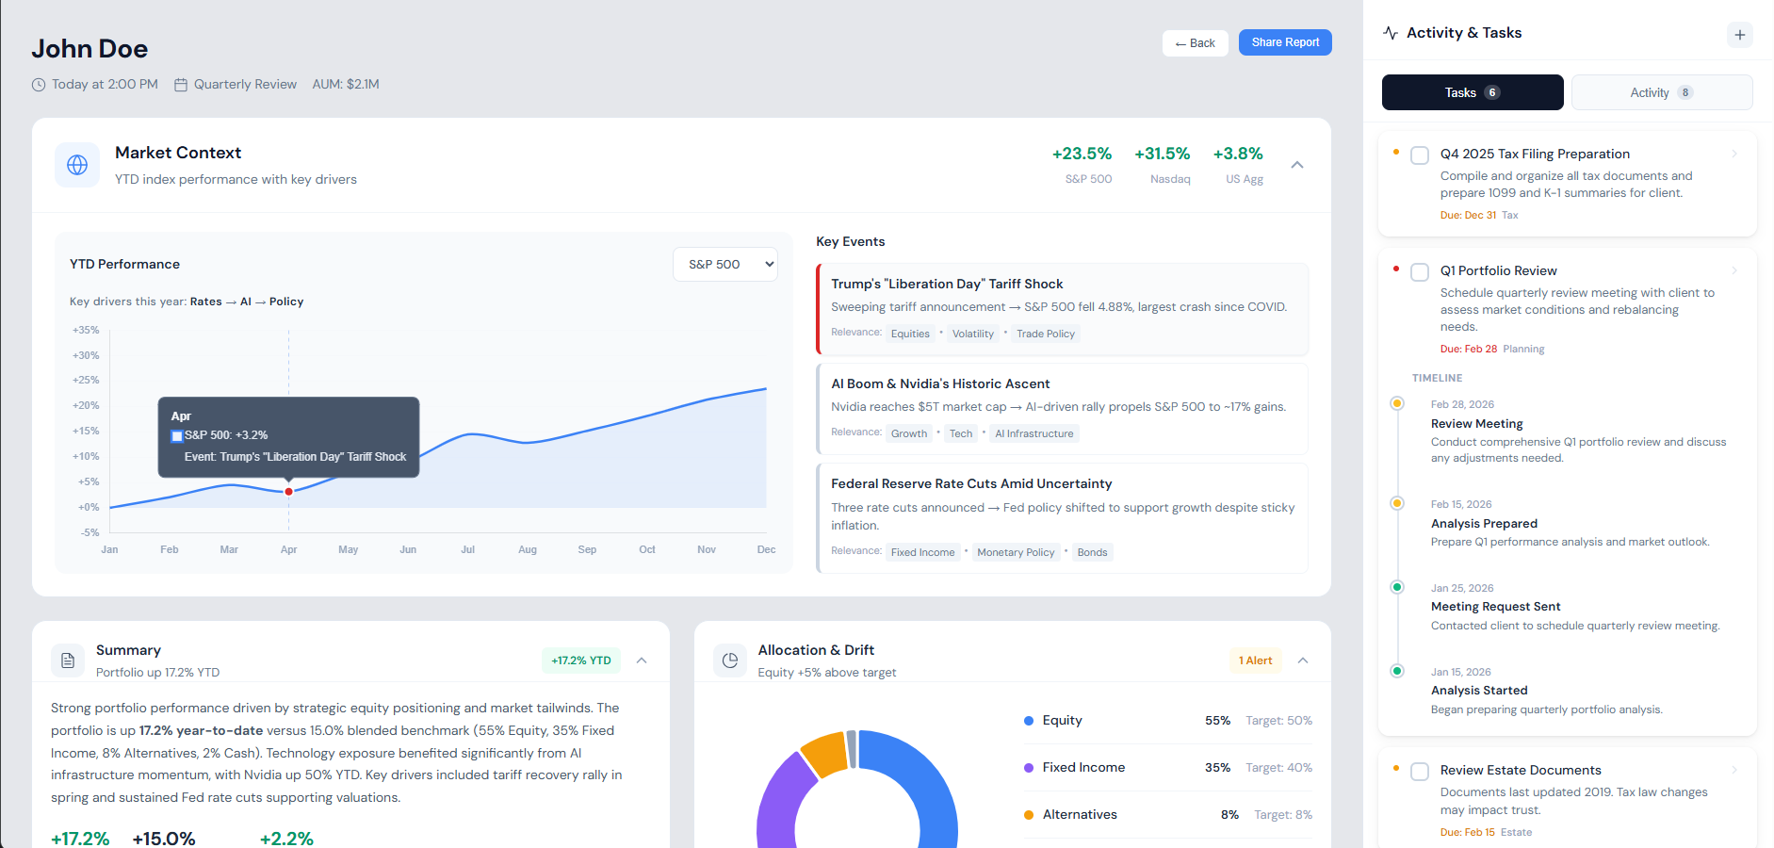Go back using the Back button
This screenshot has height=848, width=1774.
point(1195,42)
